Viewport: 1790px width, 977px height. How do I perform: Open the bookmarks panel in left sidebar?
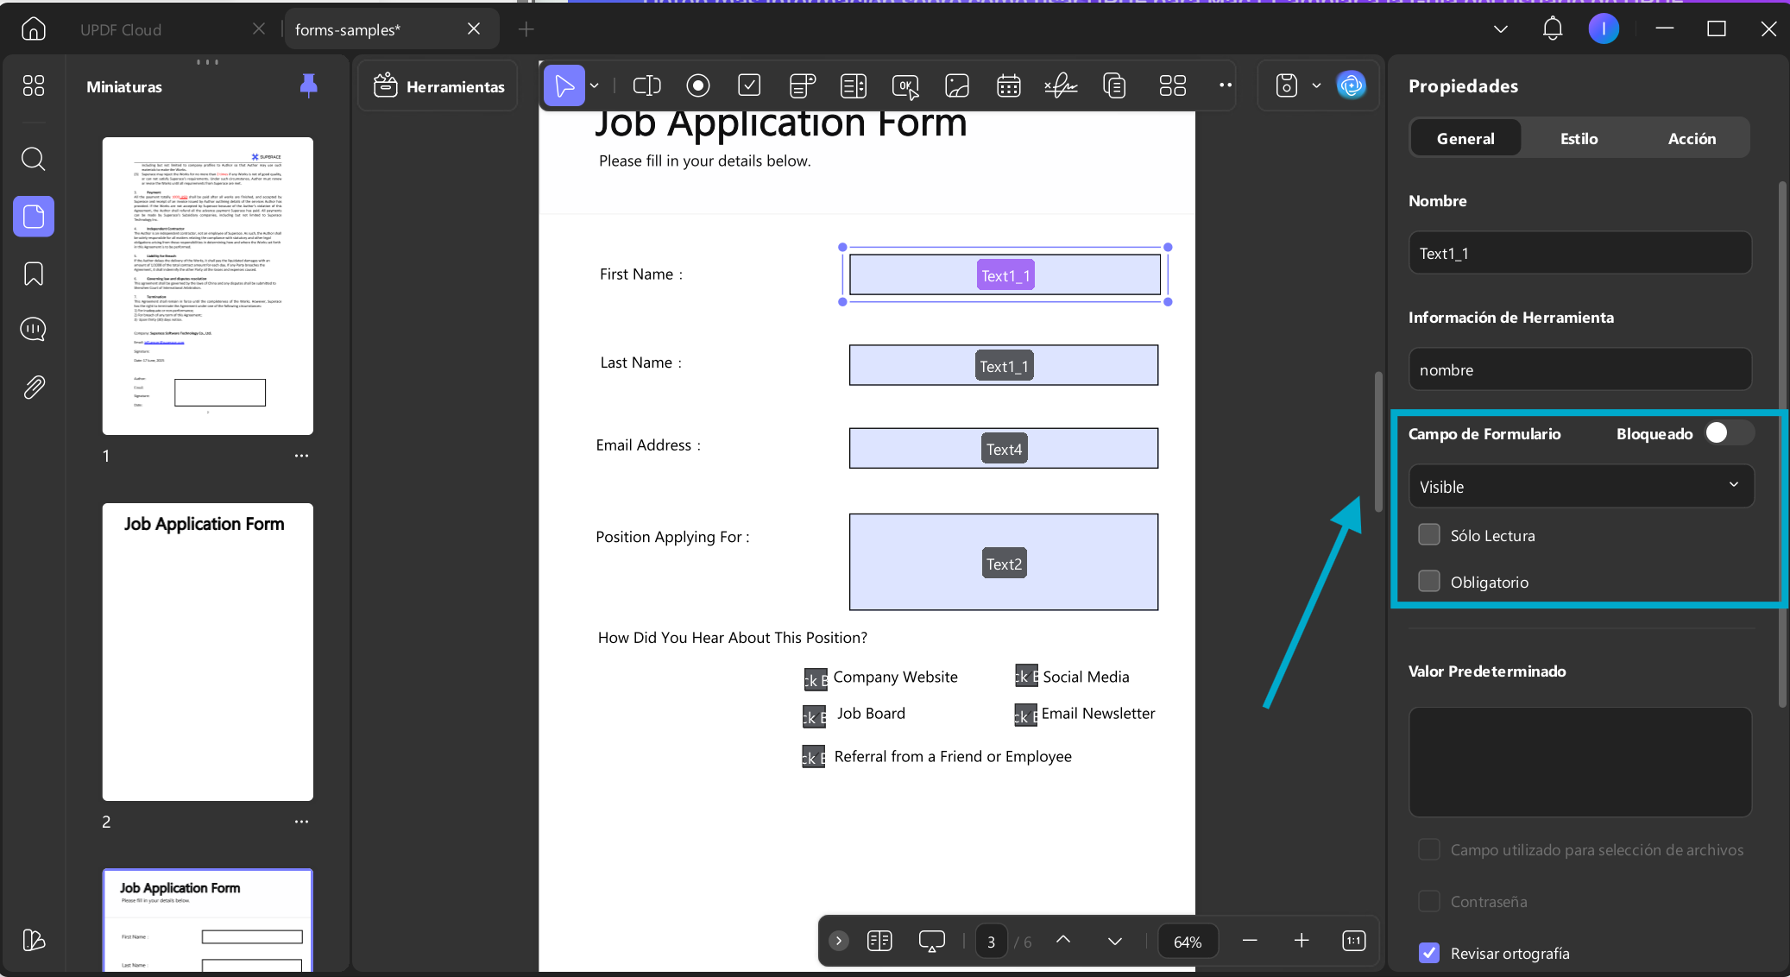[x=34, y=274]
